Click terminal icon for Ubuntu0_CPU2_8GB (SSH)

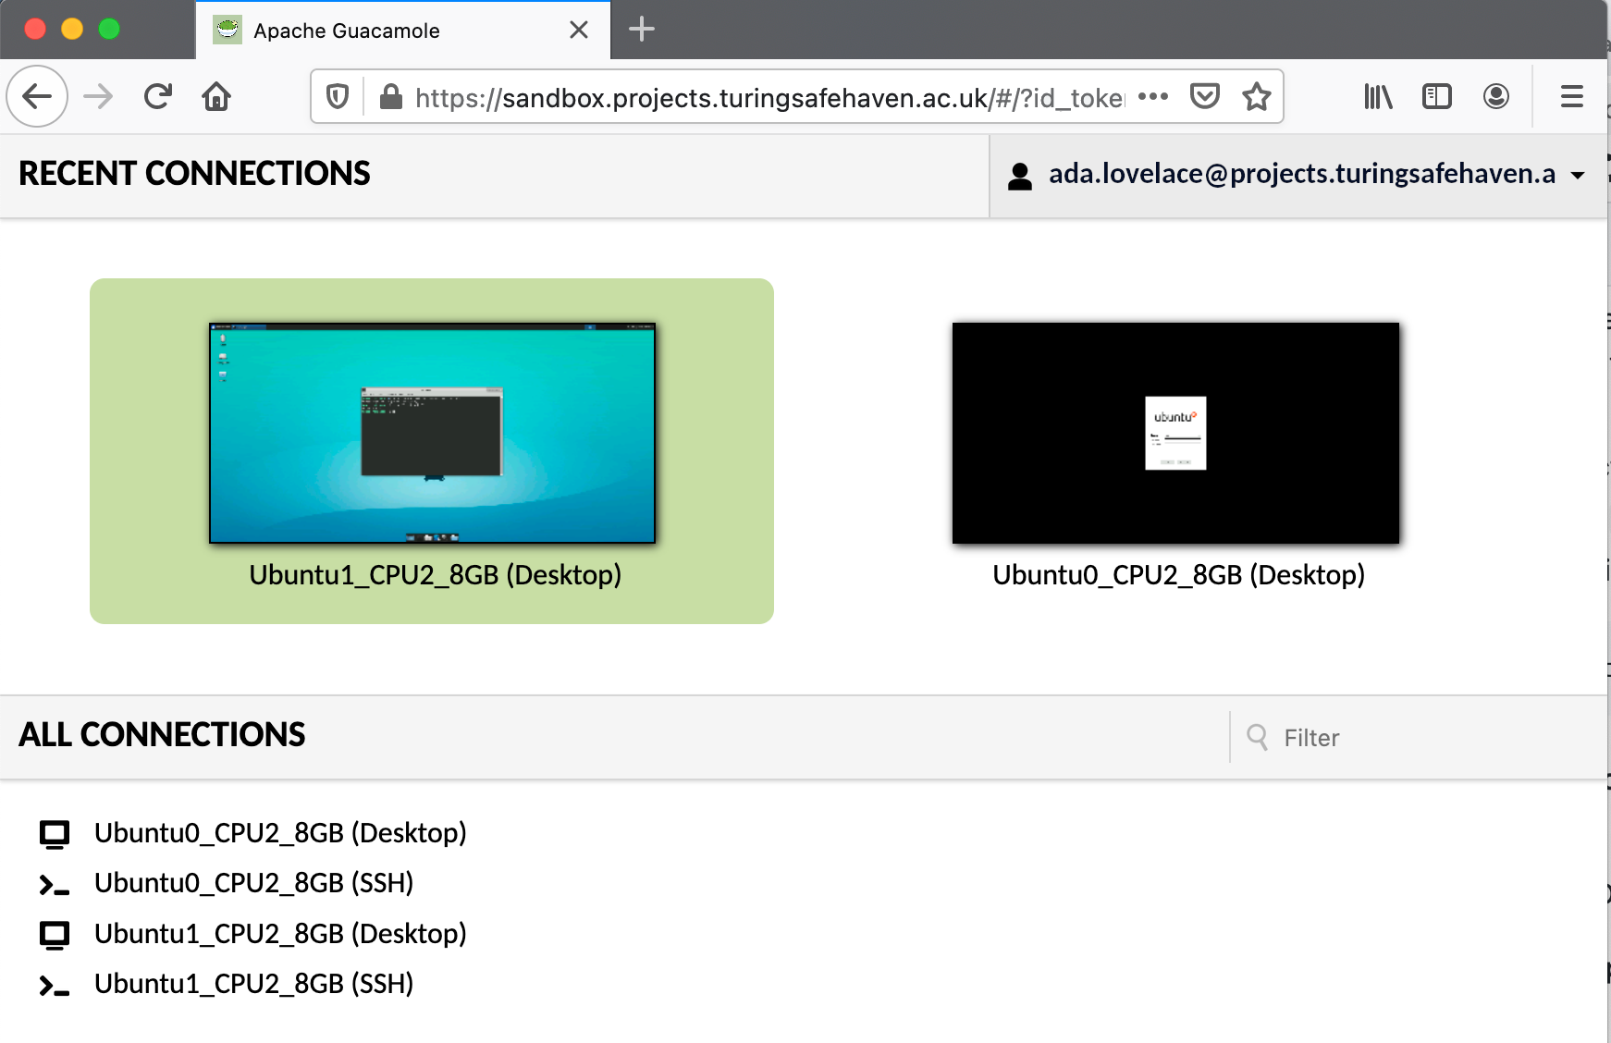(x=55, y=885)
